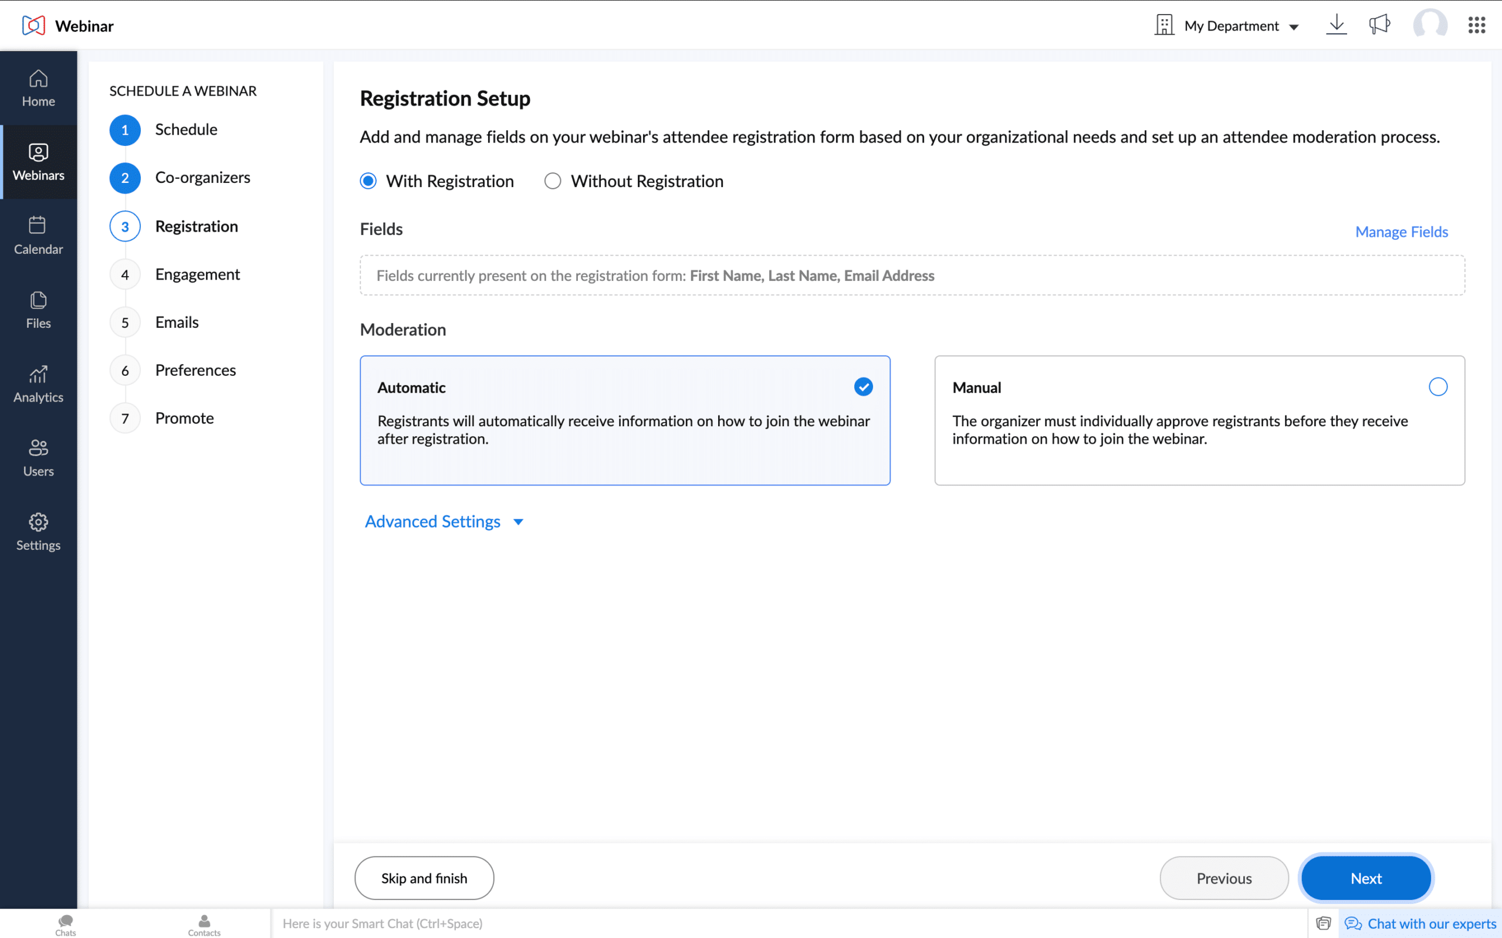Open Manage Fields

coord(1401,232)
